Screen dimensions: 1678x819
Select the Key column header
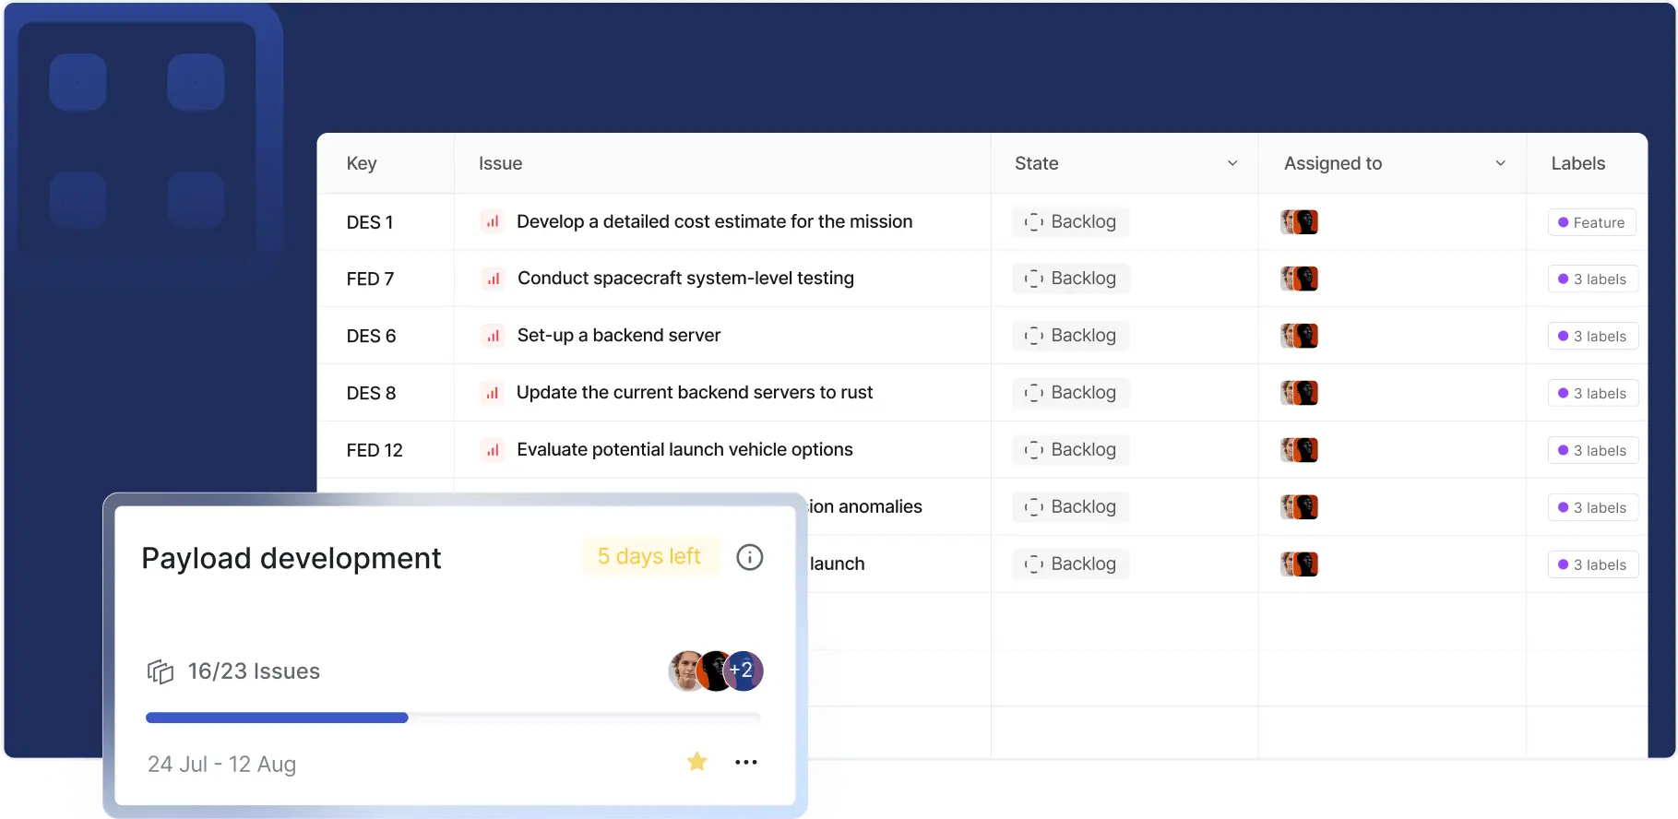tap(362, 163)
